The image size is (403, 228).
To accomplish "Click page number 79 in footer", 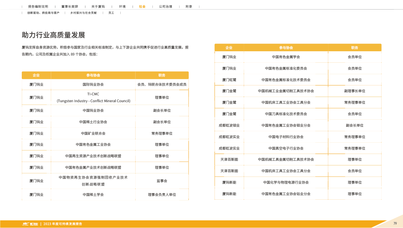I will (395, 223).
